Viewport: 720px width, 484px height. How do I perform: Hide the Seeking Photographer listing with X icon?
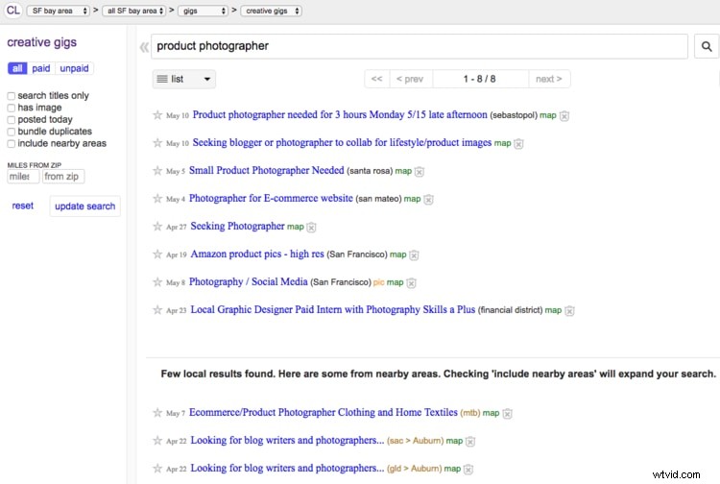coord(311,228)
